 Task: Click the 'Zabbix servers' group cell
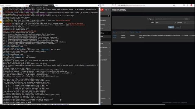pyautogui.click(x=123, y=36)
